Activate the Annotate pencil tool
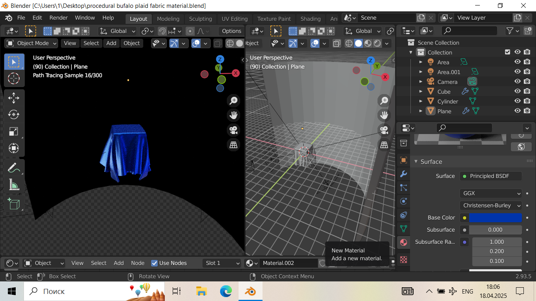Viewport: 536px width, 301px height. (x=14, y=168)
